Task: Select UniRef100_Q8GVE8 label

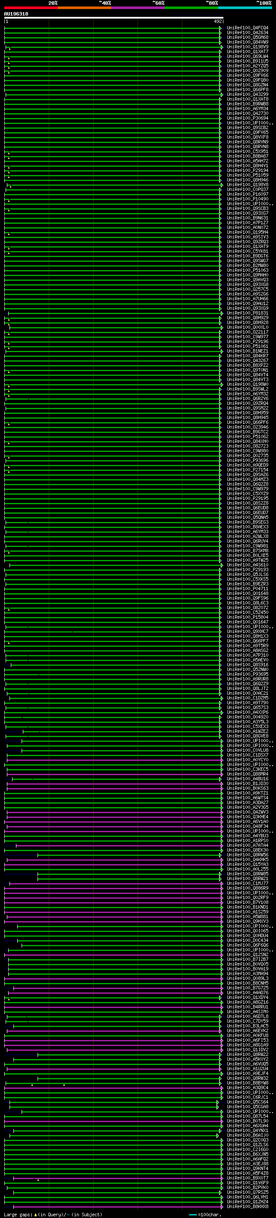Action: click(x=247, y=736)
